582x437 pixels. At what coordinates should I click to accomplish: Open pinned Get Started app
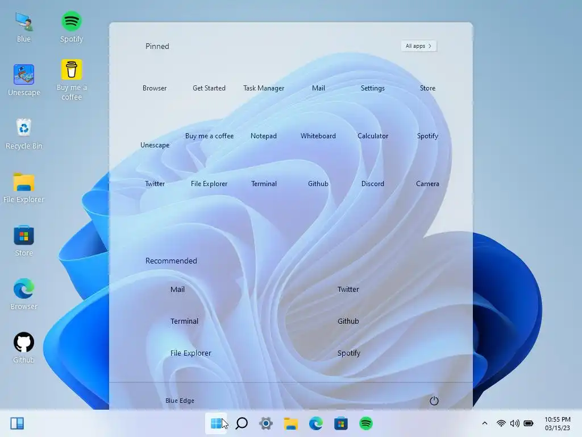[209, 88]
